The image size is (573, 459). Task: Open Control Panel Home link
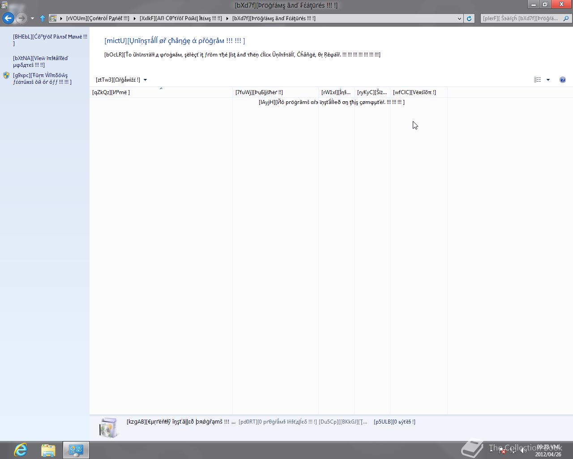(x=50, y=40)
